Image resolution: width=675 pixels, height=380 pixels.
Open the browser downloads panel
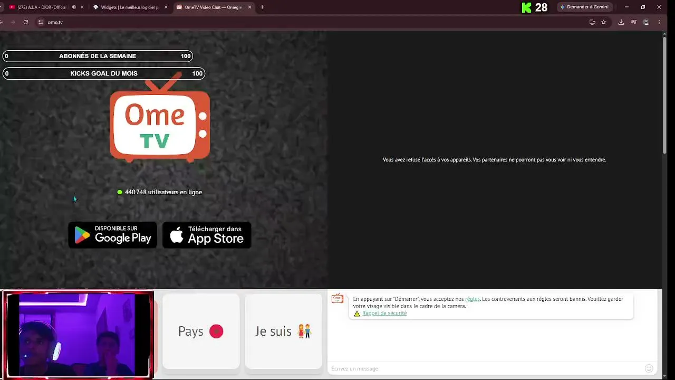coord(621,22)
